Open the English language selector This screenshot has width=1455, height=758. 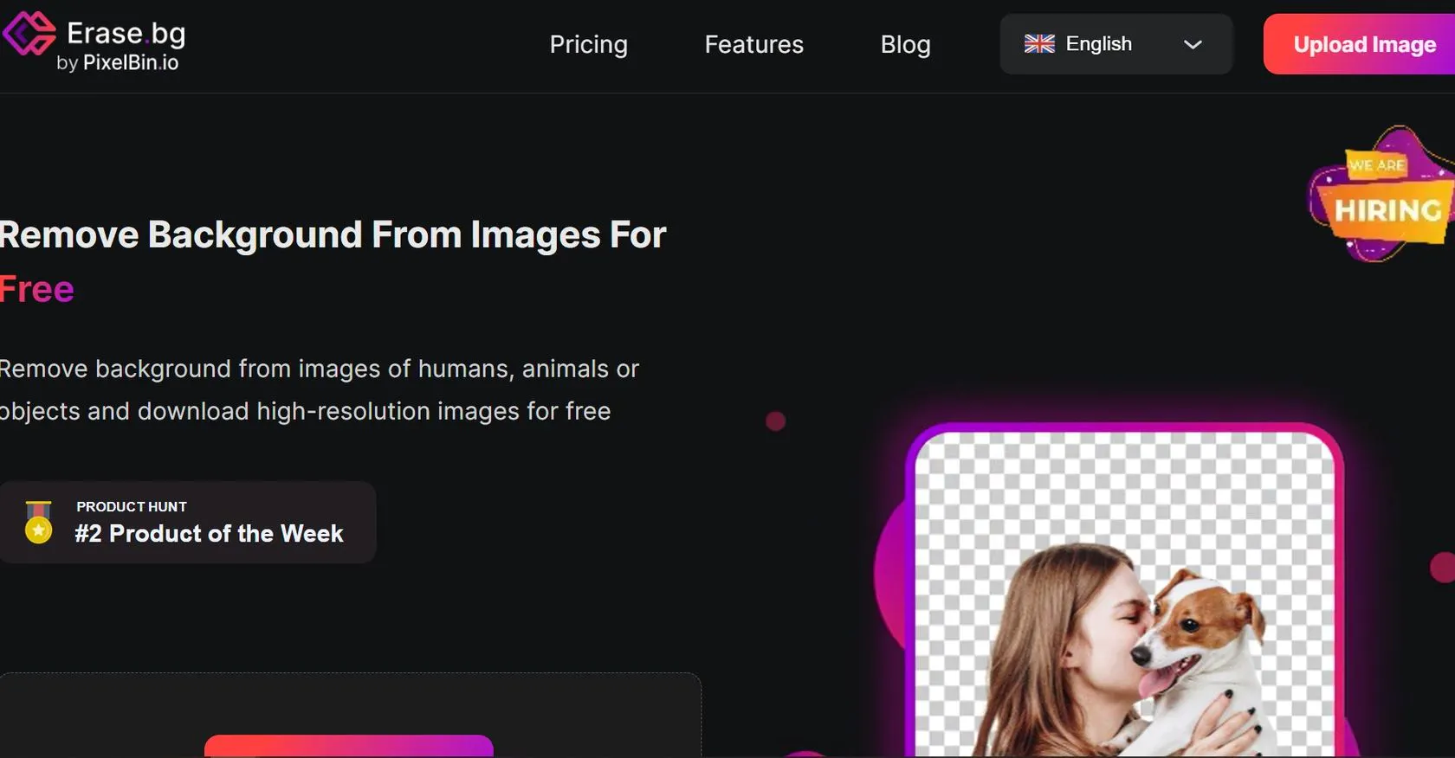pos(1098,44)
